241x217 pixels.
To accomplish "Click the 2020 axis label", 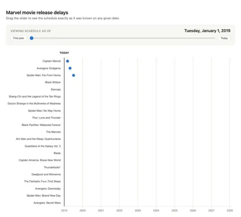I will [x=82, y=210].
